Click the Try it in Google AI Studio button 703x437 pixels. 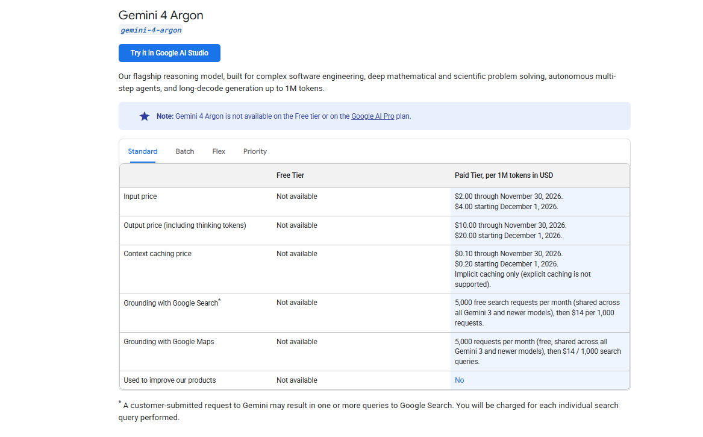click(x=169, y=53)
